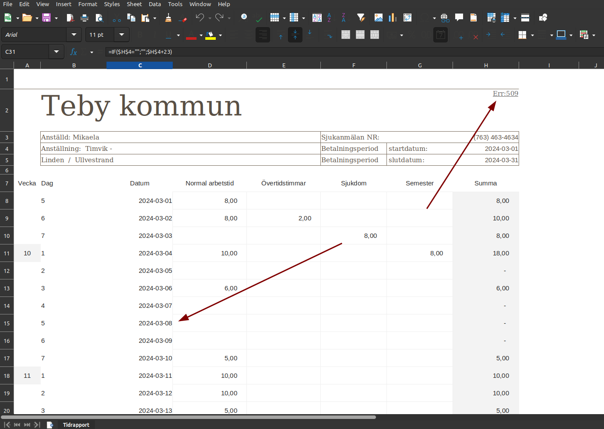
Task: Go to the last sheet
Action: (x=37, y=425)
